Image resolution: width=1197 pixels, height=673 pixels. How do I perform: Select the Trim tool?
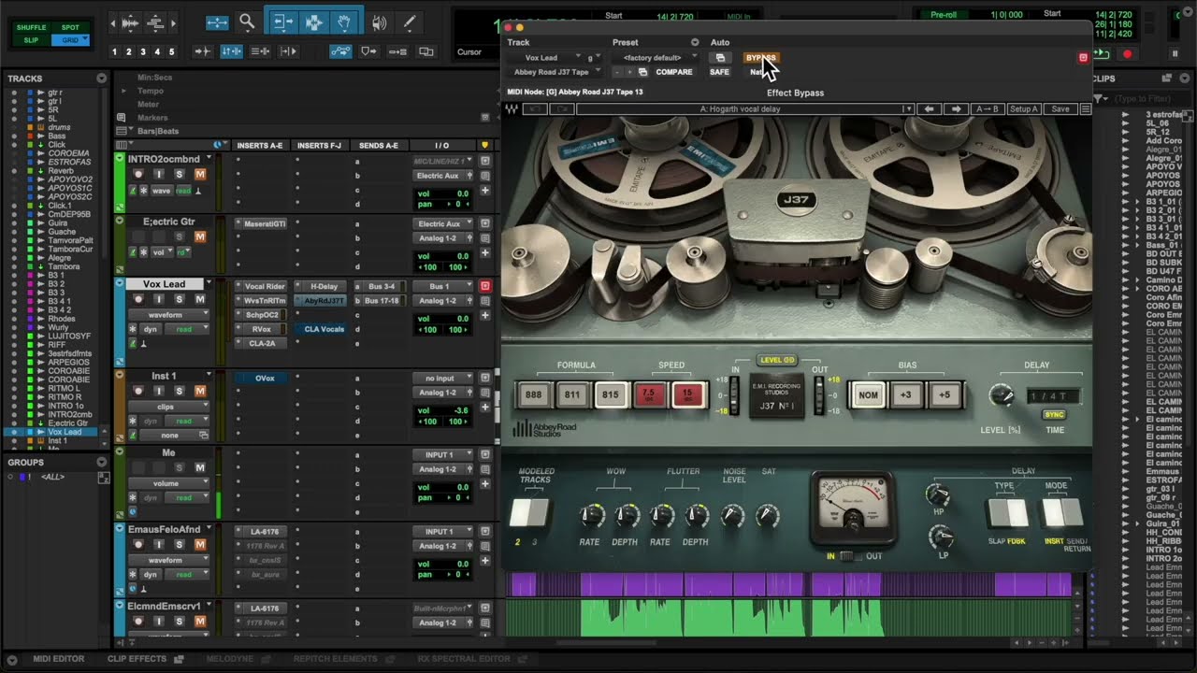coord(282,21)
